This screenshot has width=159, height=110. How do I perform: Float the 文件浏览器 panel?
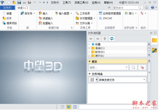point(151,33)
